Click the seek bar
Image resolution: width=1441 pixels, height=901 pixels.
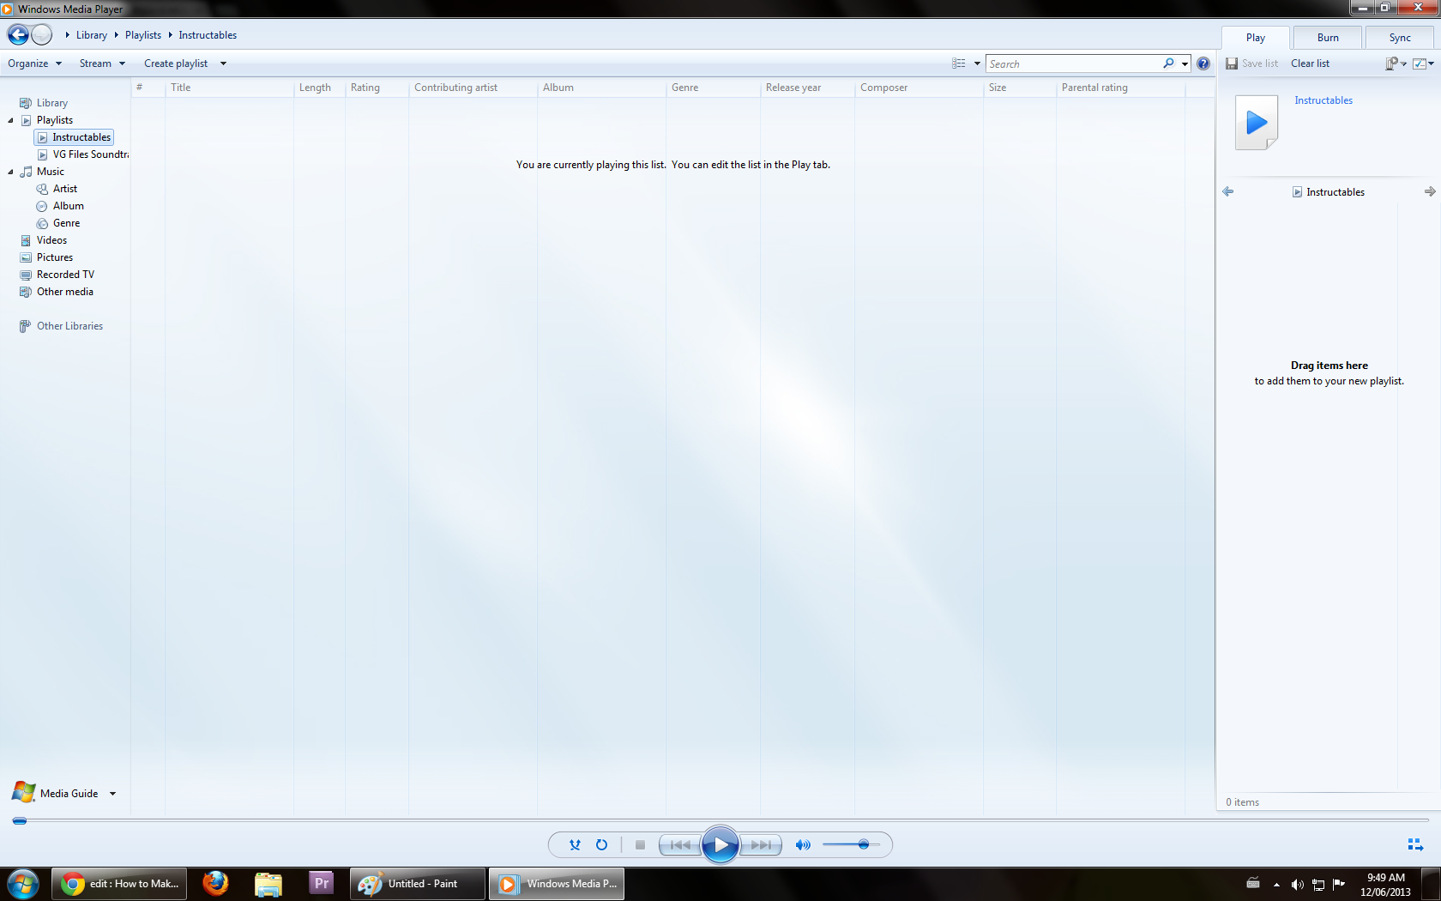click(720, 821)
